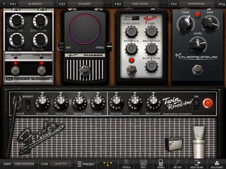
Task: Click the Blender Tone knob
Action: tap(40, 40)
